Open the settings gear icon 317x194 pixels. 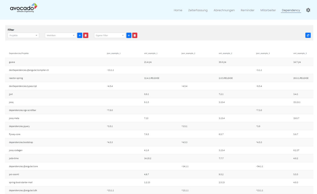[308, 10]
